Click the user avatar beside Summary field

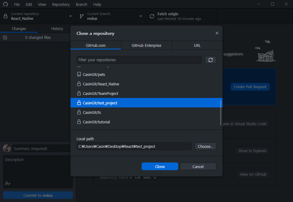[7, 148]
